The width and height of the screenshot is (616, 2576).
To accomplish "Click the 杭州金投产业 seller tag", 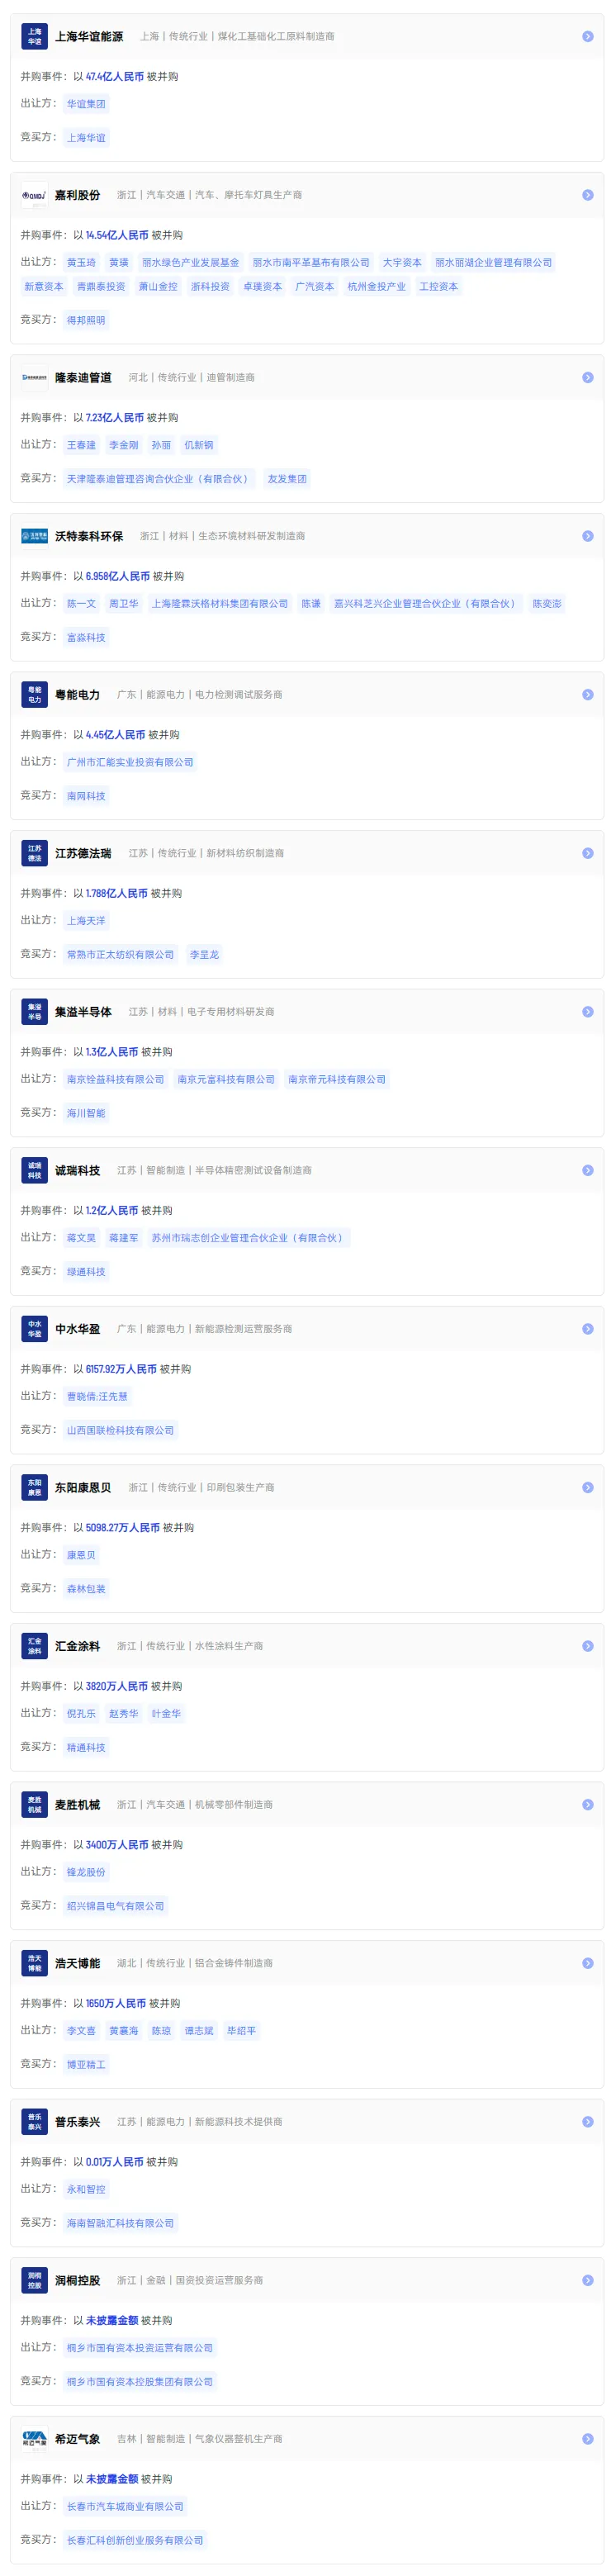I will pyautogui.click(x=377, y=286).
